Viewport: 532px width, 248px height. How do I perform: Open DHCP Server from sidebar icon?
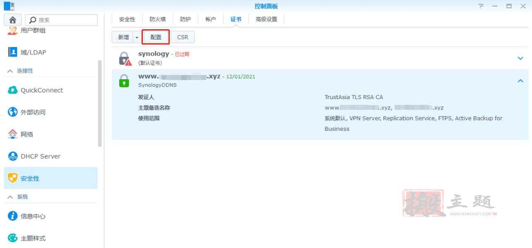13,156
